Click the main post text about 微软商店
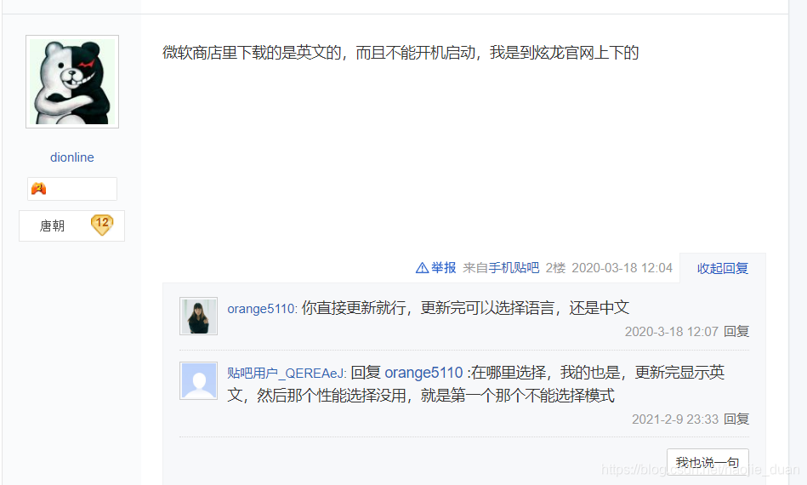This screenshot has width=807, height=485. tap(401, 53)
